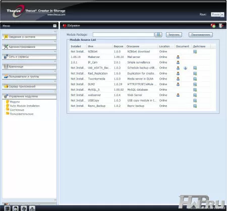Click disk status icon in bottom bar

point(16,208)
